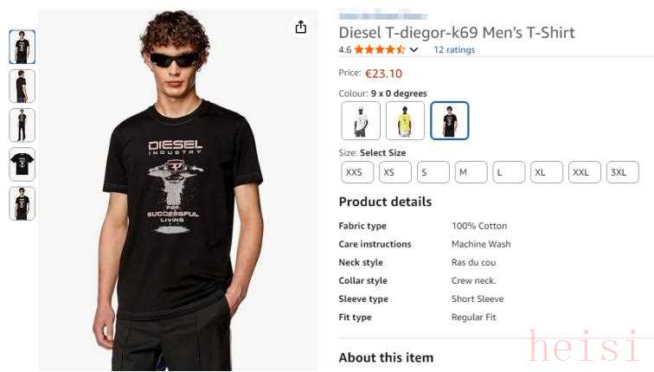
Task: View fifth model thumbnail
Action: [x=22, y=203]
